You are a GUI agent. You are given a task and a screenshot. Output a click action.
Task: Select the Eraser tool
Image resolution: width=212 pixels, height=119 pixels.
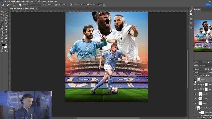click(6, 26)
